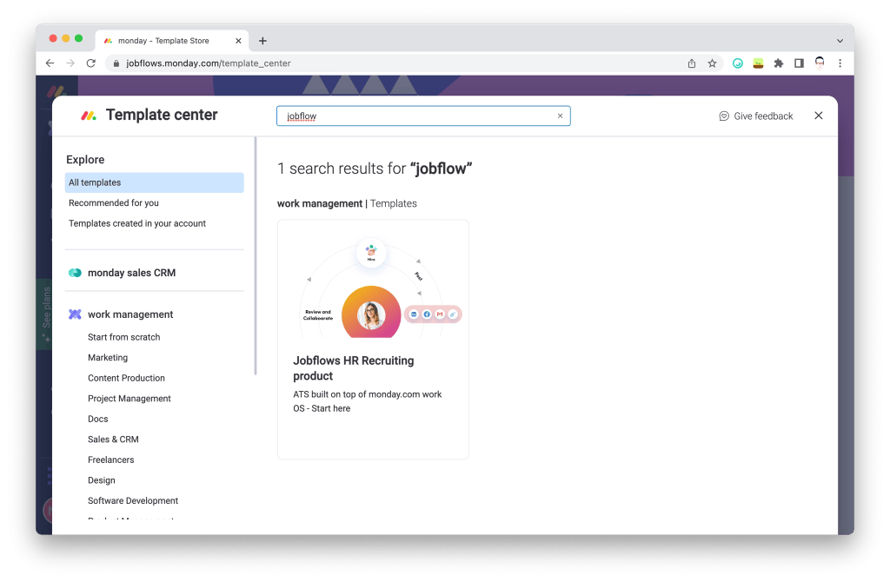Choose Start from scratch category
Image resolution: width=890 pixels, height=582 pixels.
tap(123, 337)
